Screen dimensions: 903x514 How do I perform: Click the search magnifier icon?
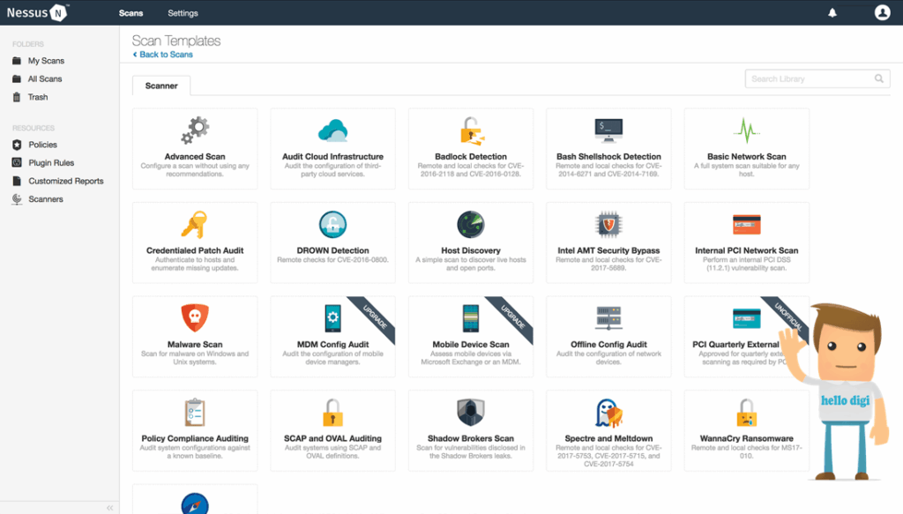click(879, 78)
